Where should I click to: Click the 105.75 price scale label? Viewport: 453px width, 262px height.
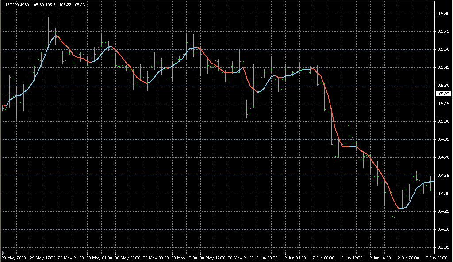(443, 31)
